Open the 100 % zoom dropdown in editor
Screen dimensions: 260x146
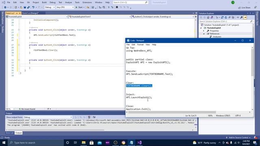pos(10,109)
